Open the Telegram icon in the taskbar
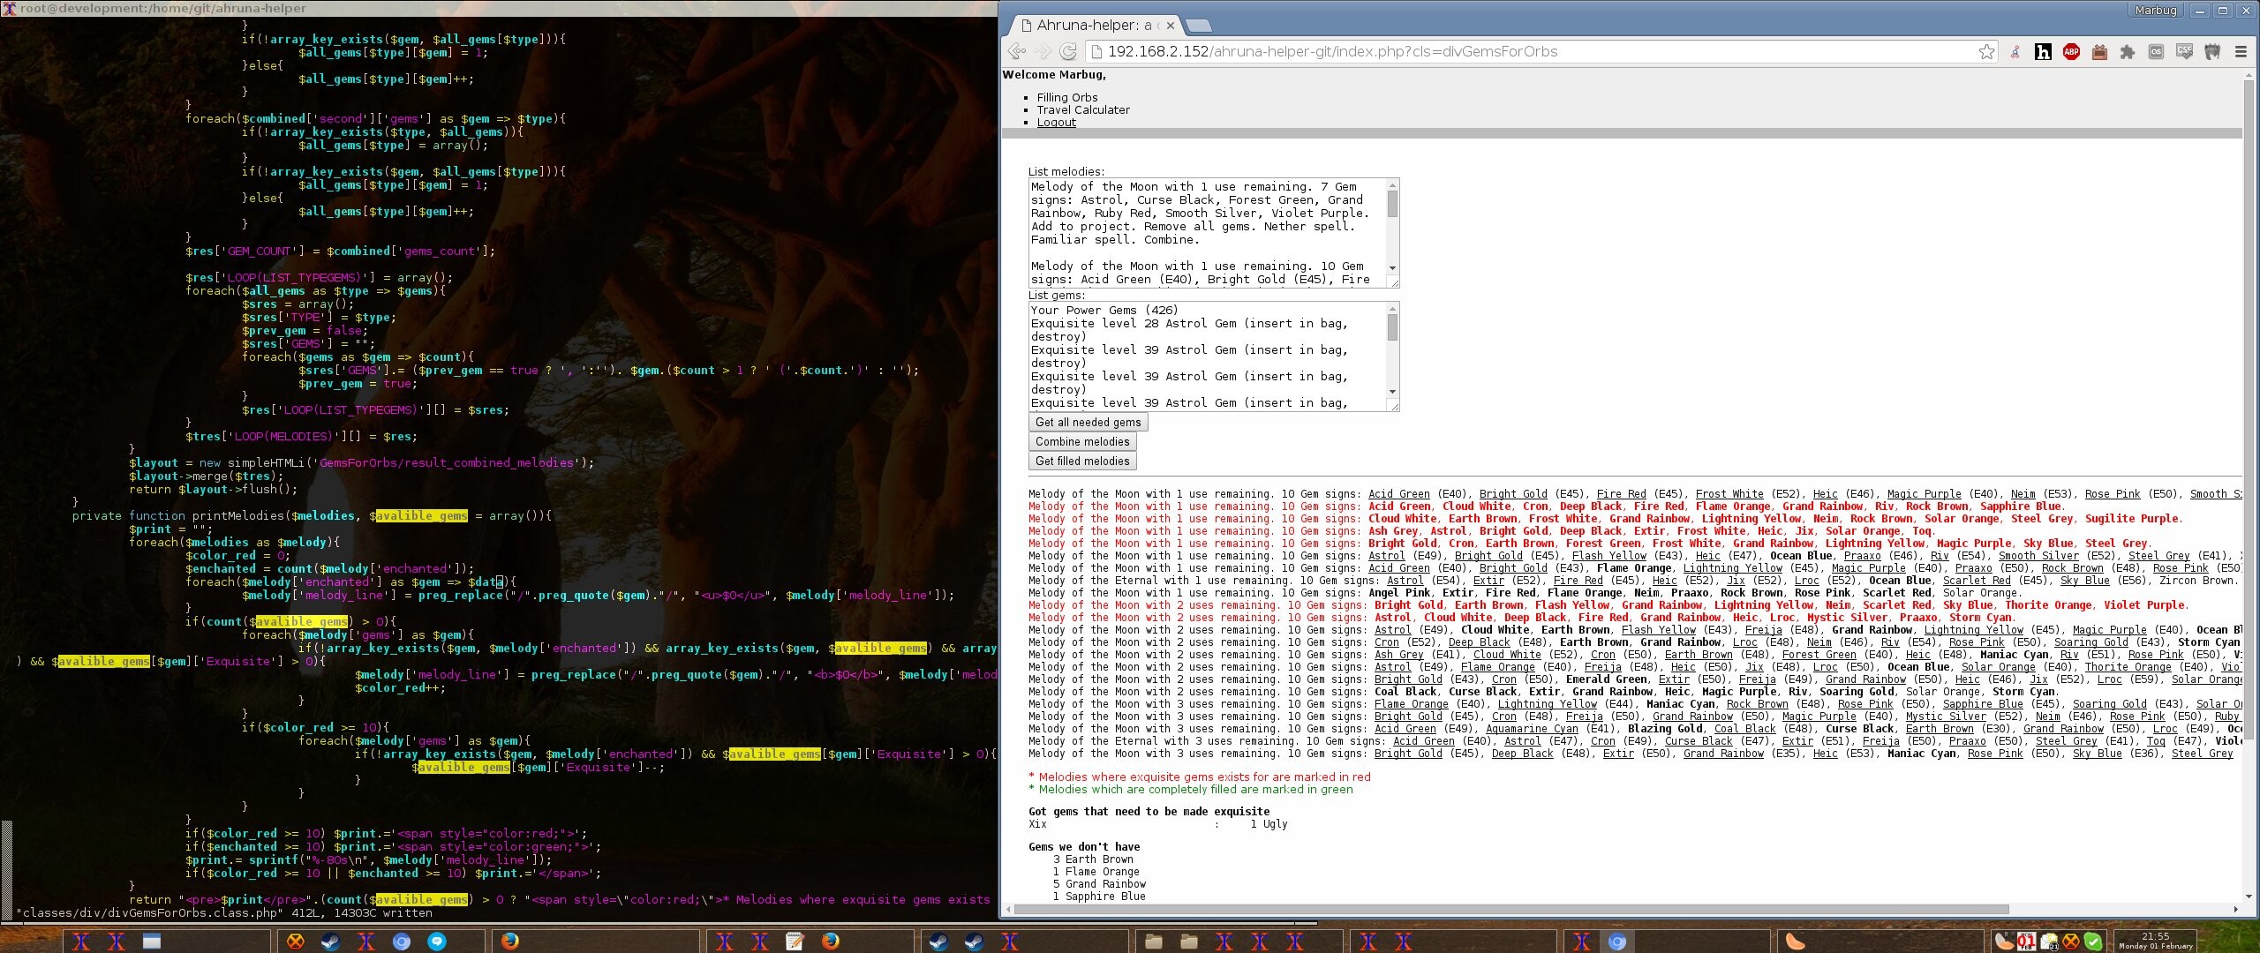The image size is (2260, 953). coord(437,942)
